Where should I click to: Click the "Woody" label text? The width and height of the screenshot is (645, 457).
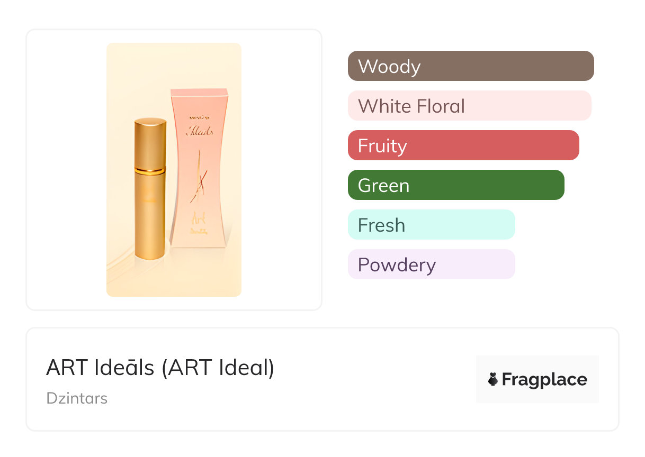coord(389,66)
